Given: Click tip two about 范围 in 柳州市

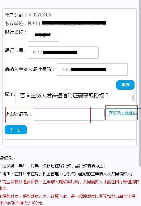Looking at the screenshot, I should click(66, 174).
